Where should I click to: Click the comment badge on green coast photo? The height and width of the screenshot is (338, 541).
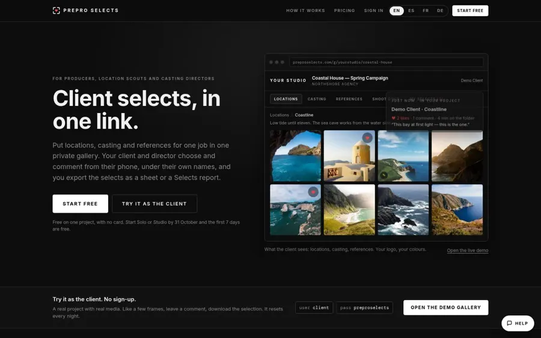click(384, 176)
